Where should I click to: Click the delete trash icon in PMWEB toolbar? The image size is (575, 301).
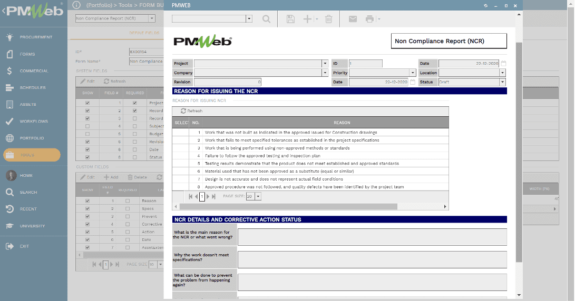click(x=328, y=19)
